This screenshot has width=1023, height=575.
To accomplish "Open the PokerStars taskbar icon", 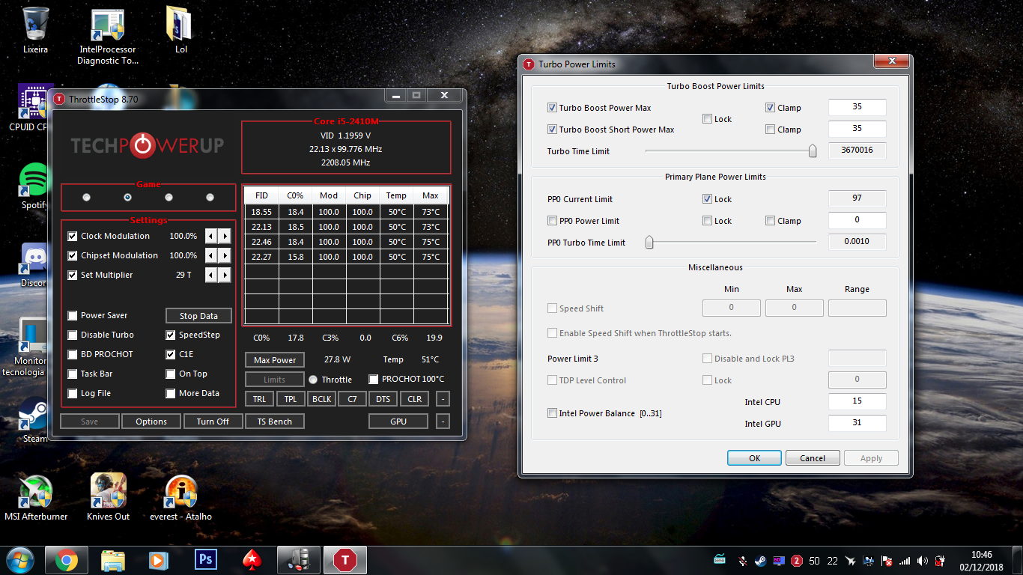I will [x=251, y=559].
